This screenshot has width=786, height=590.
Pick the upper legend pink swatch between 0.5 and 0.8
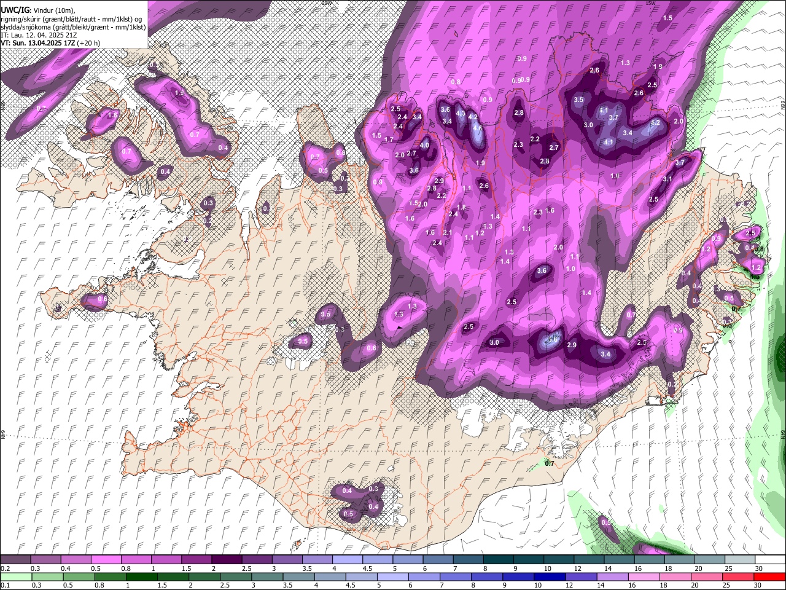click(x=106, y=560)
